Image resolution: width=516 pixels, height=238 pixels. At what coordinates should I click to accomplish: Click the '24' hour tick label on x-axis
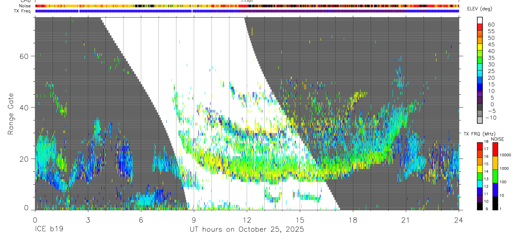458,220
